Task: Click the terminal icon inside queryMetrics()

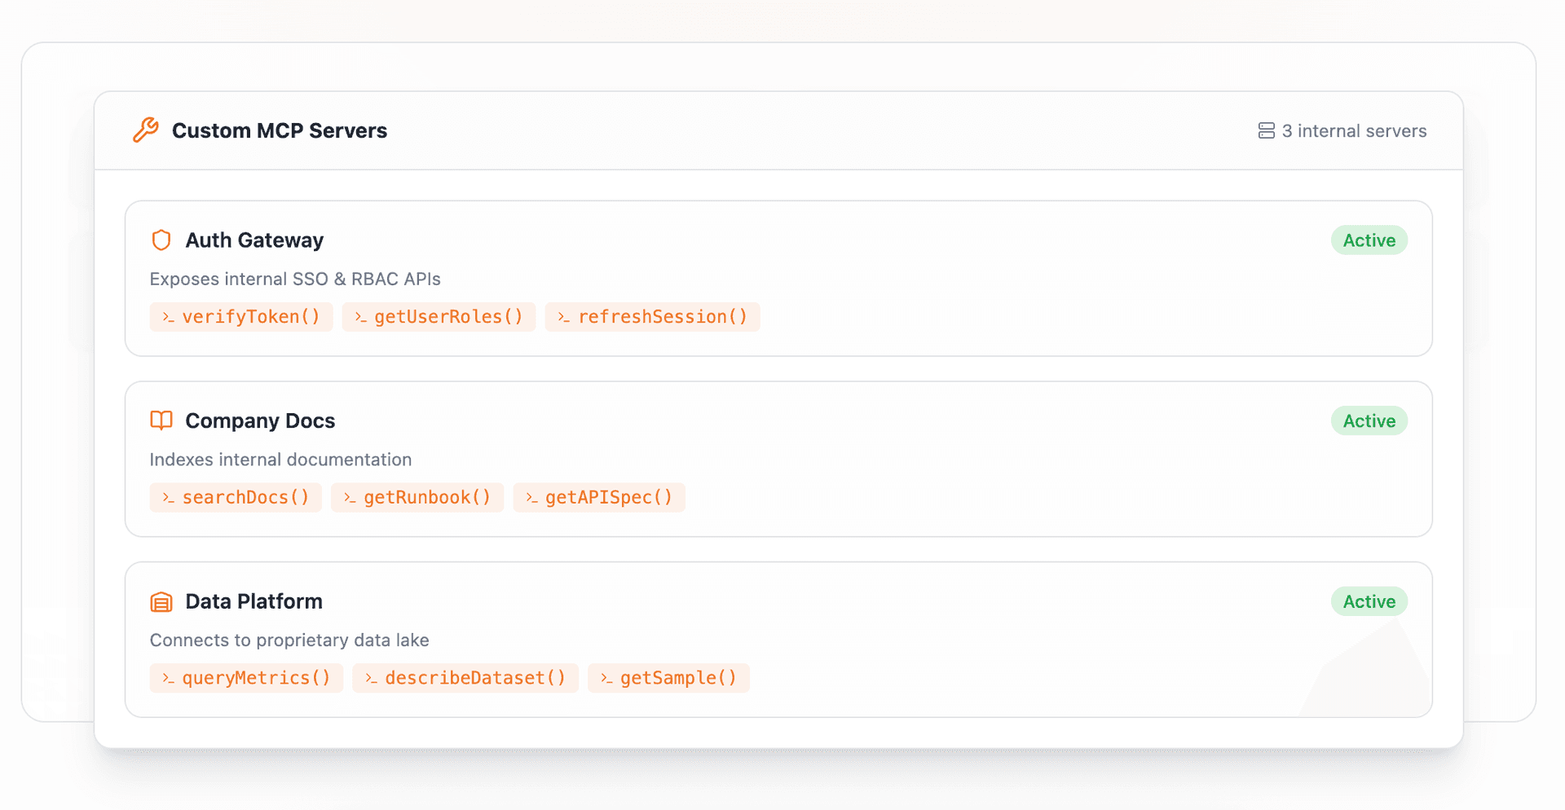Action: coord(169,678)
